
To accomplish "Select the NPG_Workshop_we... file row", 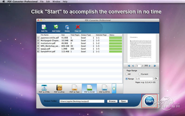I will click(x=80, y=46).
